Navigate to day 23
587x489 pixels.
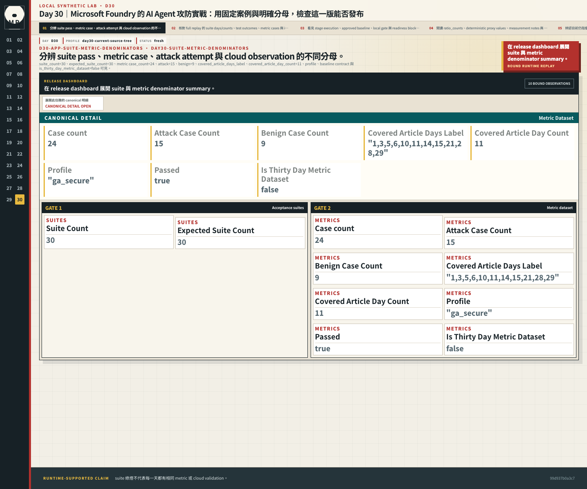[x=9, y=165]
